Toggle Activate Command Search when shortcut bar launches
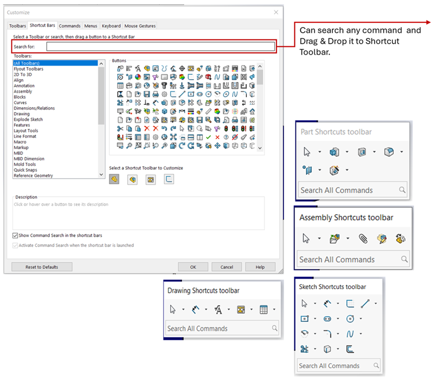Image resolution: width=437 pixels, height=378 pixels. point(15,245)
